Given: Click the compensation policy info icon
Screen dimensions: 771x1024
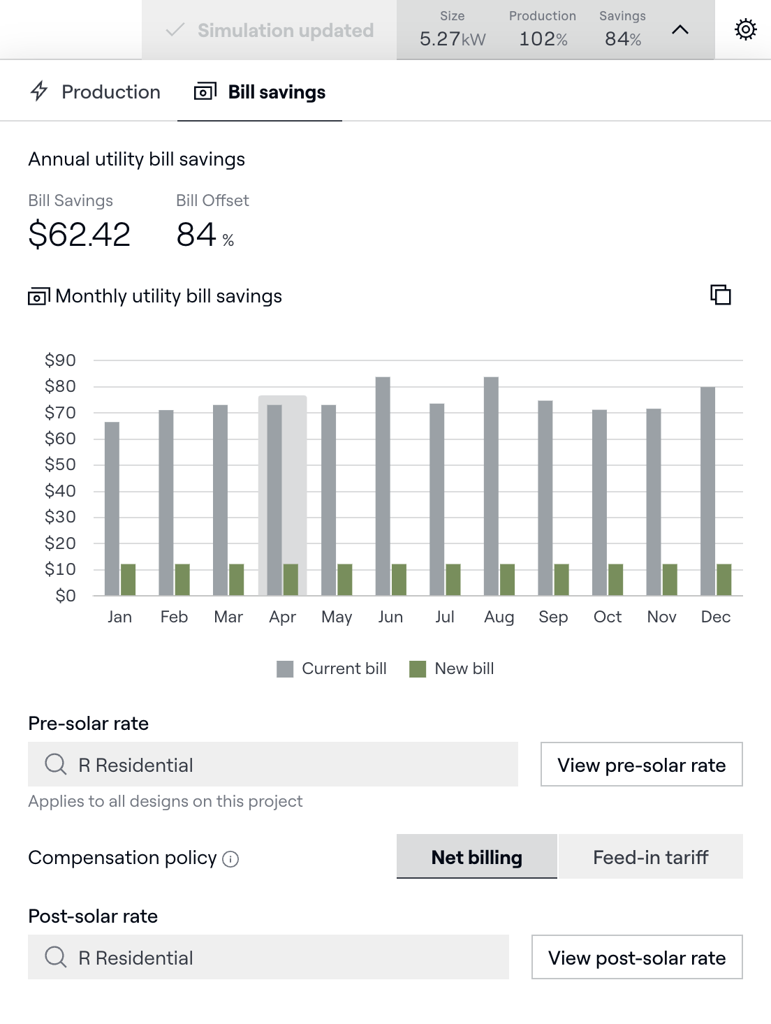Looking at the screenshot, I should 230,859.
